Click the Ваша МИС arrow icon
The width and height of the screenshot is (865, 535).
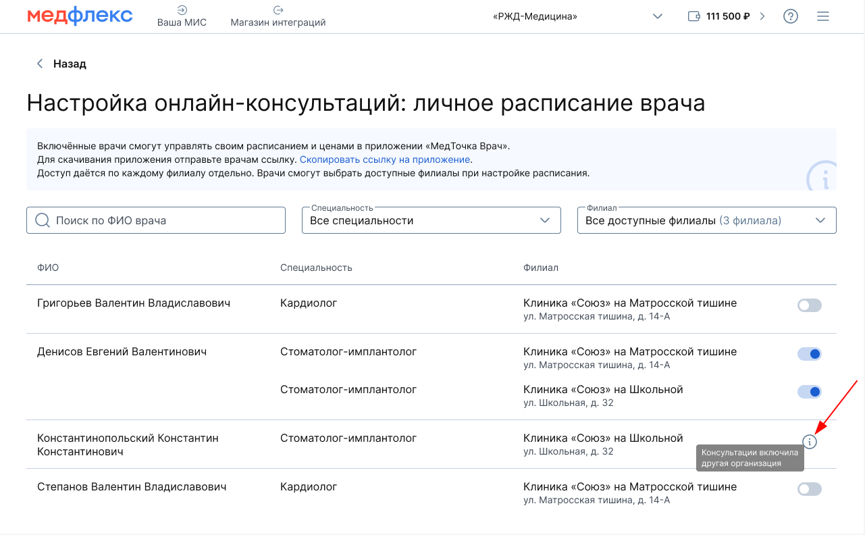(182, 10)
